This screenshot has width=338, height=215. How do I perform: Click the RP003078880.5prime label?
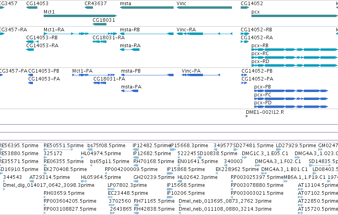click(x=257, y=185)
